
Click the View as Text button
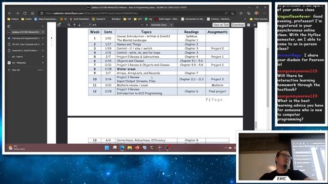pos(221,25)
